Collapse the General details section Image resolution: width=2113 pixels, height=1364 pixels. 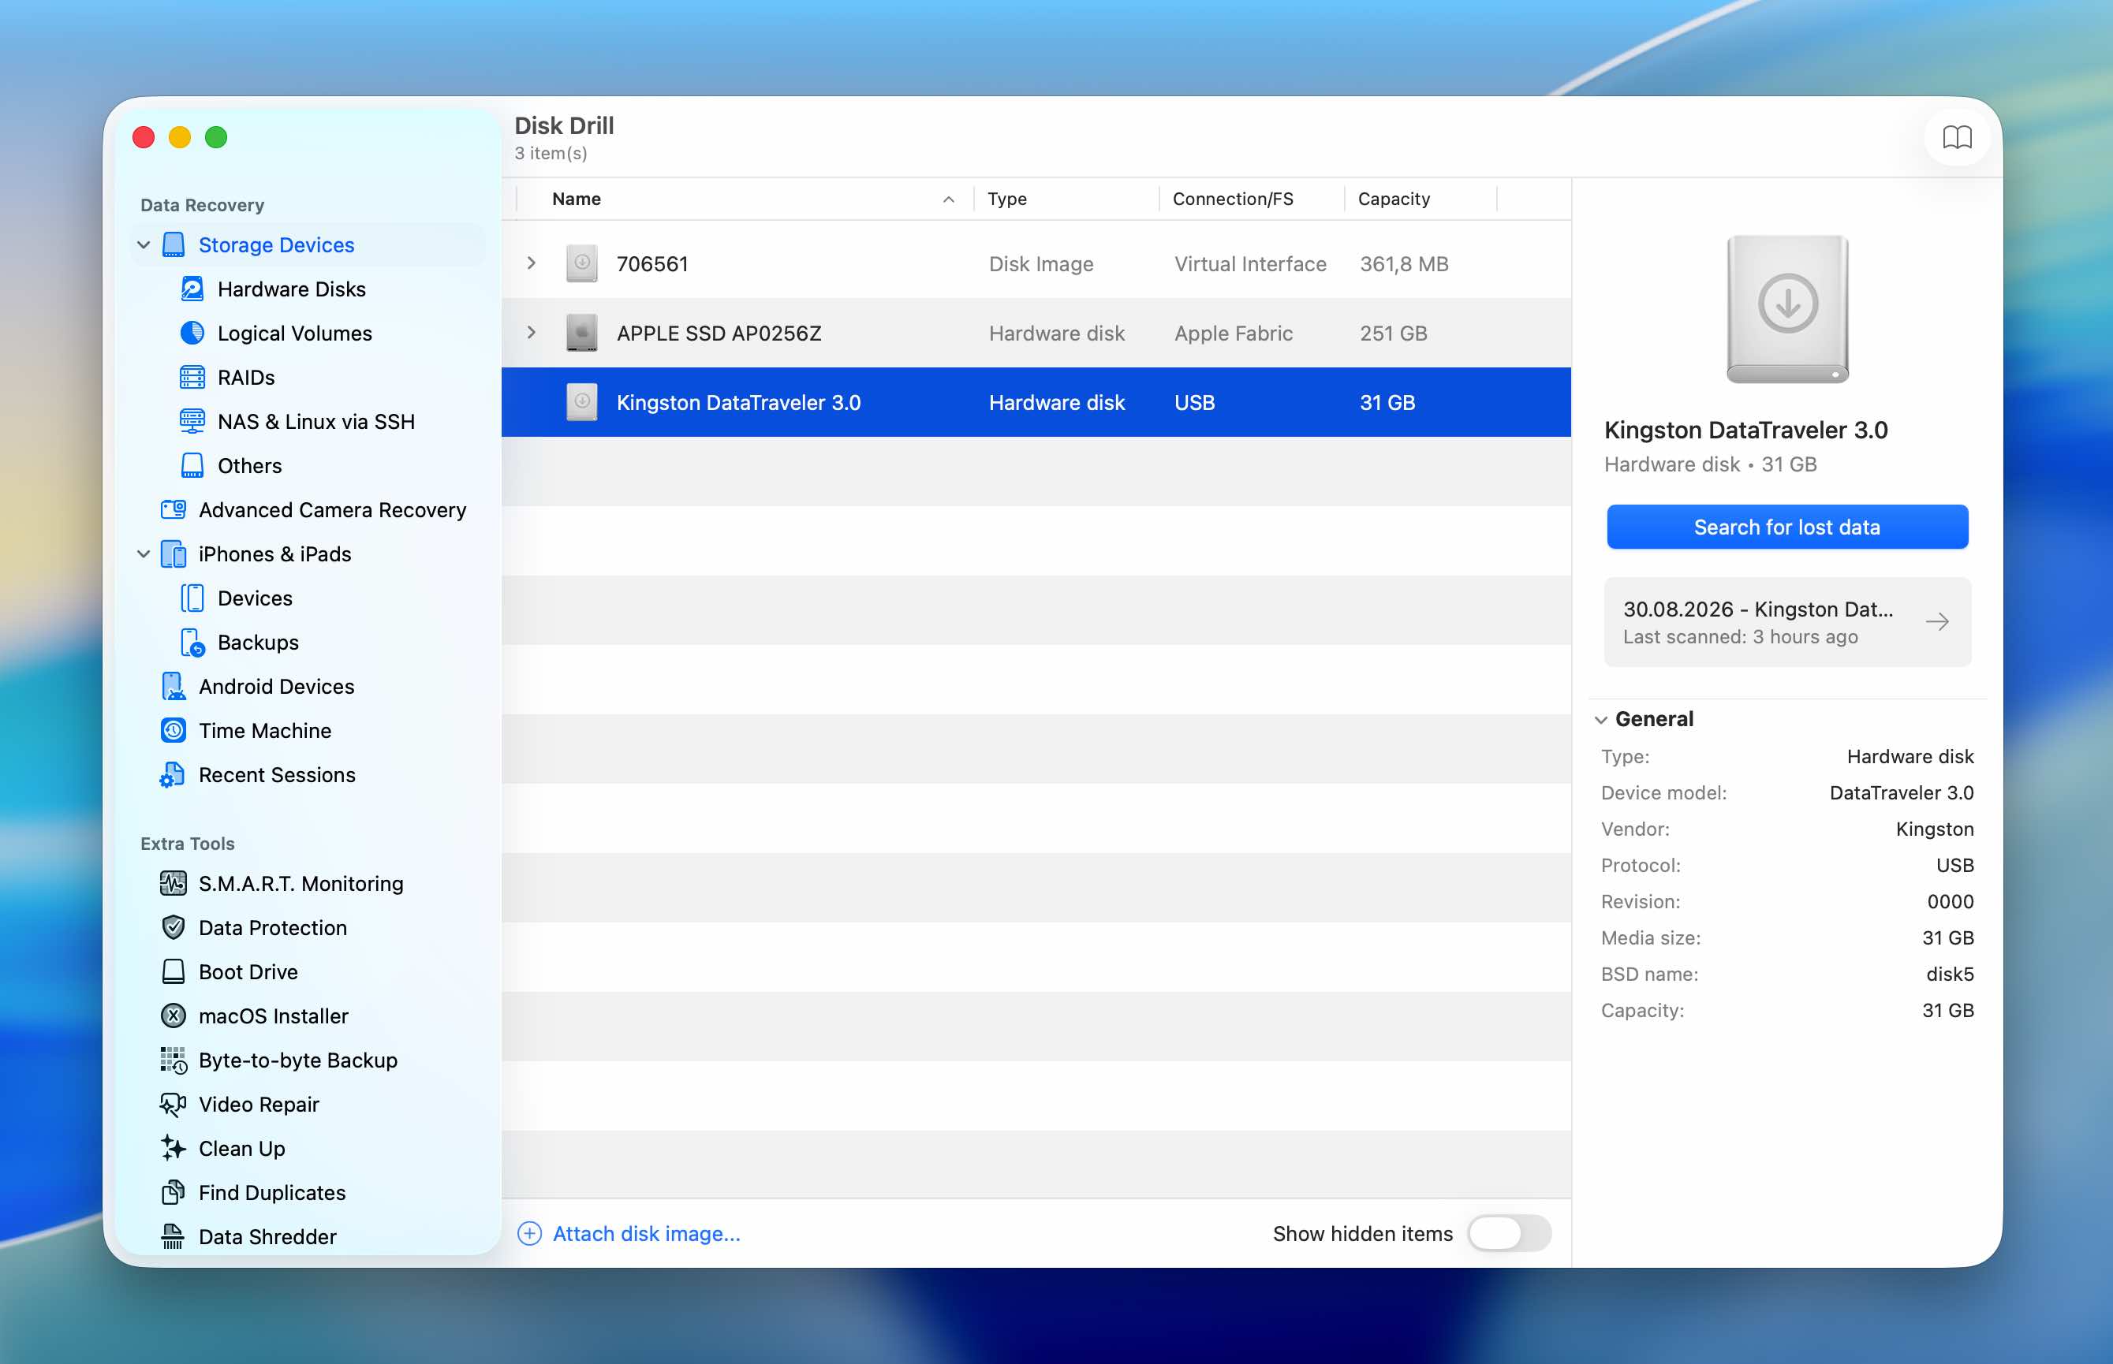point(1601,720)
